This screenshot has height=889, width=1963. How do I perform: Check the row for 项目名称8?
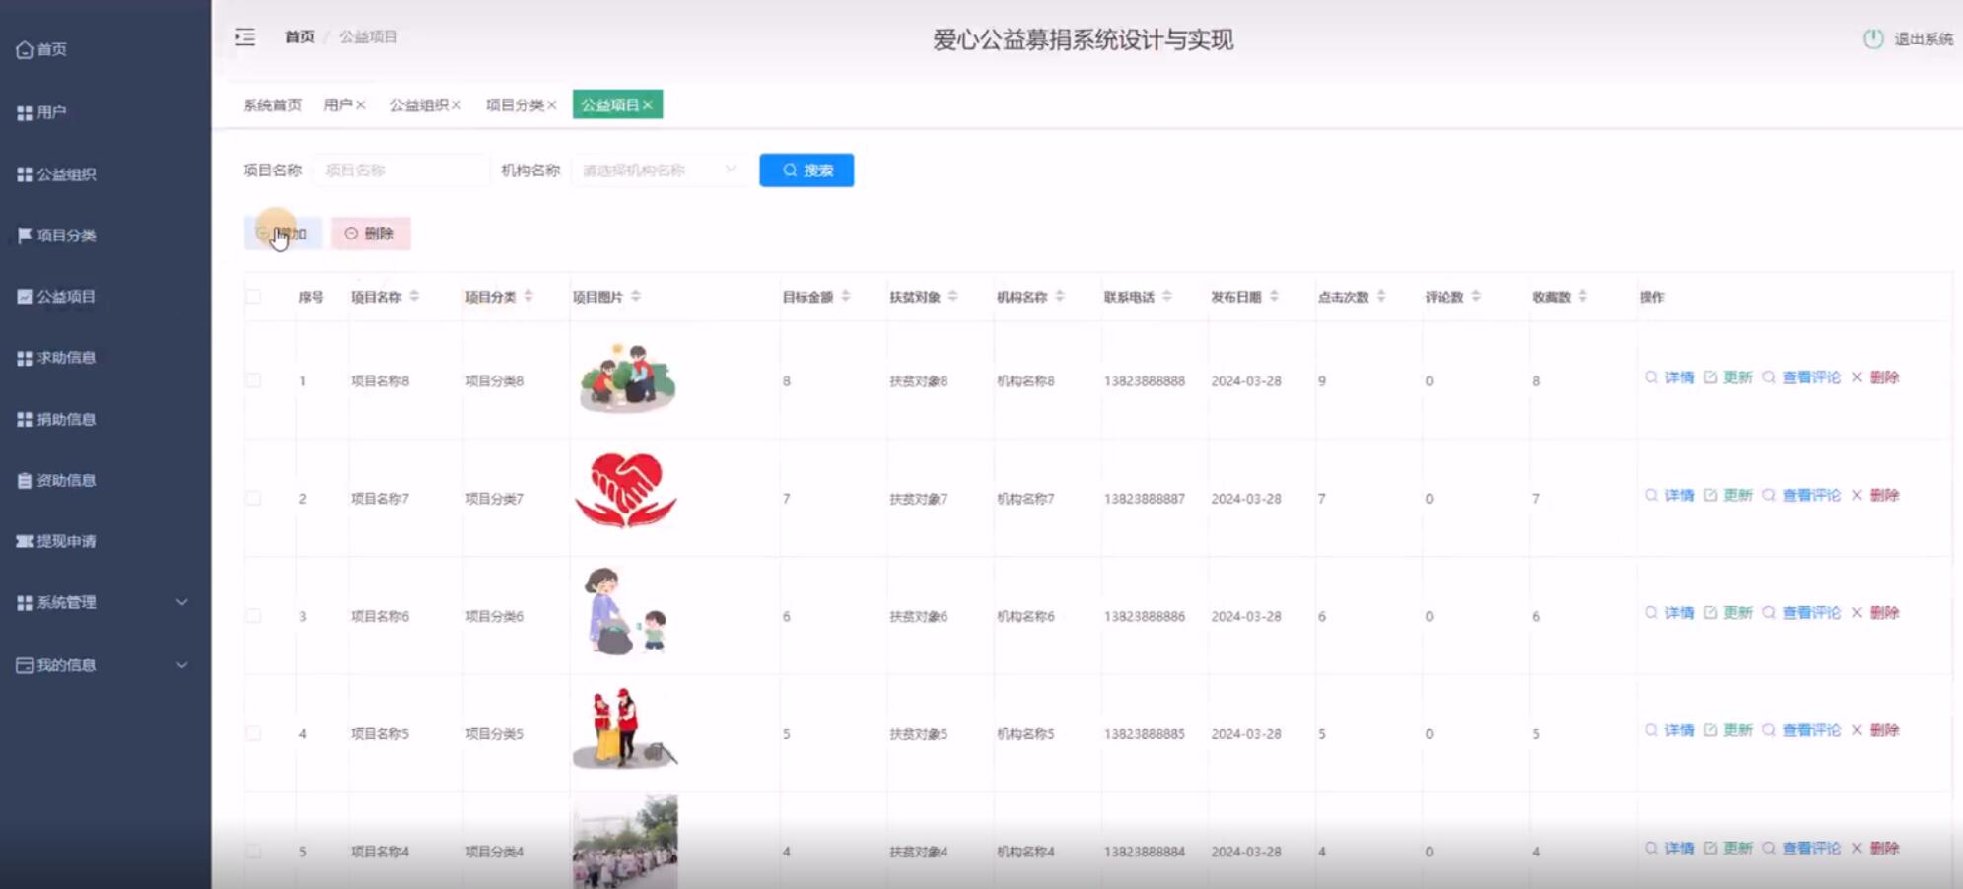click(253, 380)
